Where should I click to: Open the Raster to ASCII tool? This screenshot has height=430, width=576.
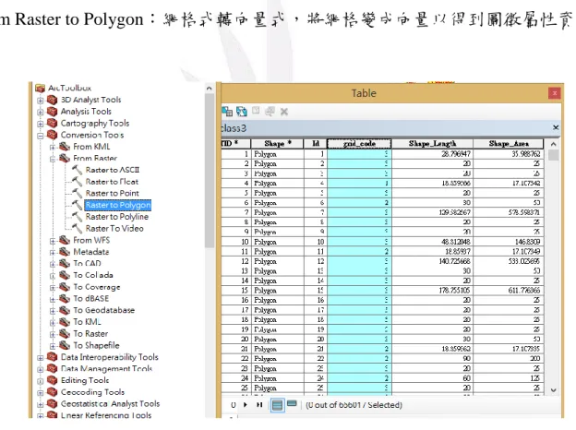click(x=113, y=170)
